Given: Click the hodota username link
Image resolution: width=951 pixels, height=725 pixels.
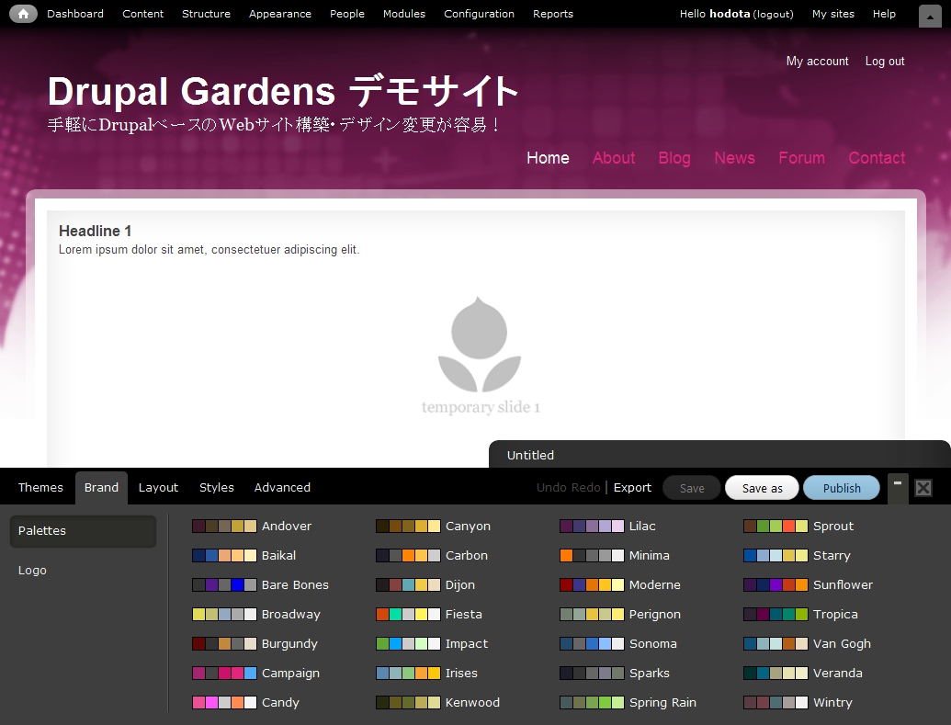Looking at the screenshot, I should 729,14.
